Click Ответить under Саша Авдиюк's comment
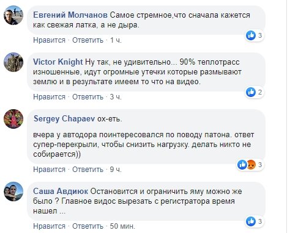This screenshot has width=290, height=233. [x=87, y=226]
